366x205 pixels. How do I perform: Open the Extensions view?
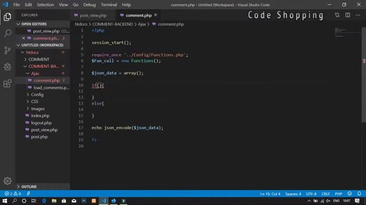7,84
